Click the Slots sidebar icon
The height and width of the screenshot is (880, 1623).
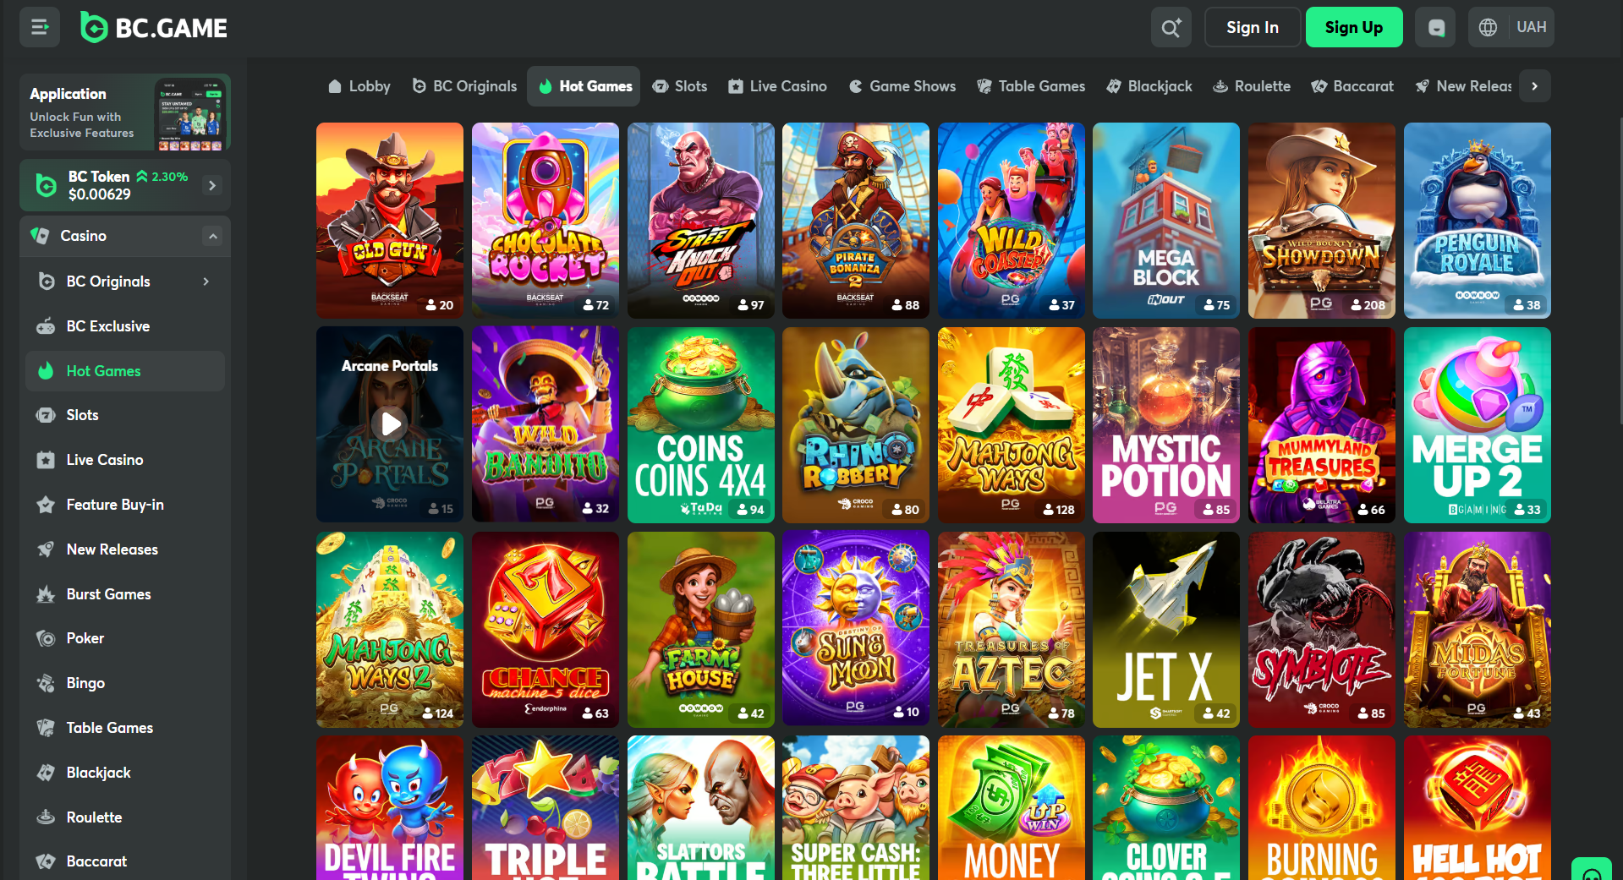click(47, 415)
